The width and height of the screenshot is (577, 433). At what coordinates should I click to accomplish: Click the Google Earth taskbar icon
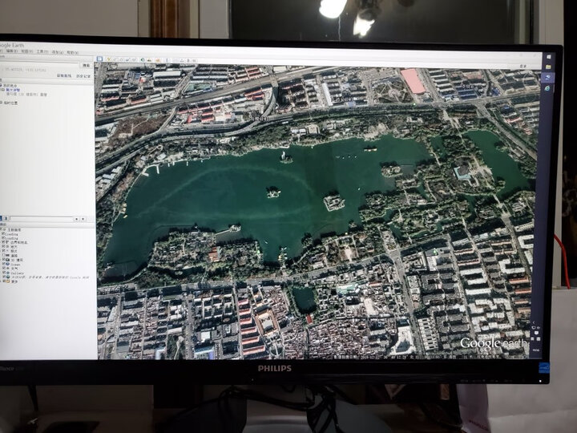548,78
